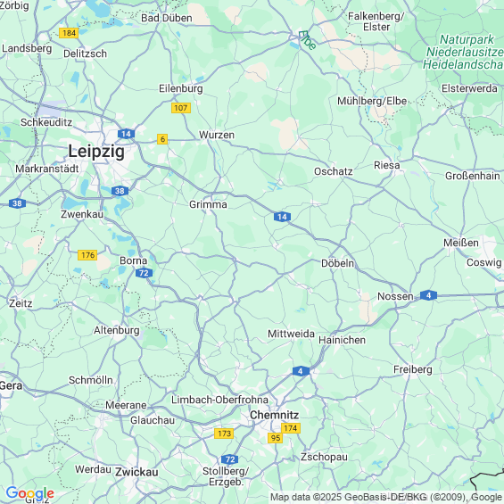Click the 173 road shield near Chemnitz
Screen dimensions: 504x504
224,434
